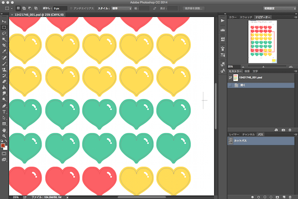Open the History panel flyout menu

click(296, 71)
